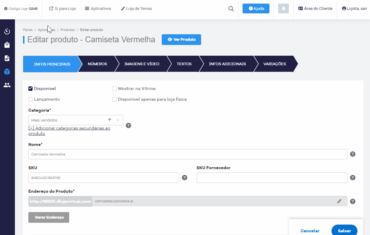
Task: Open the shopping bag sidebar icon
Action: click(7, 45)
